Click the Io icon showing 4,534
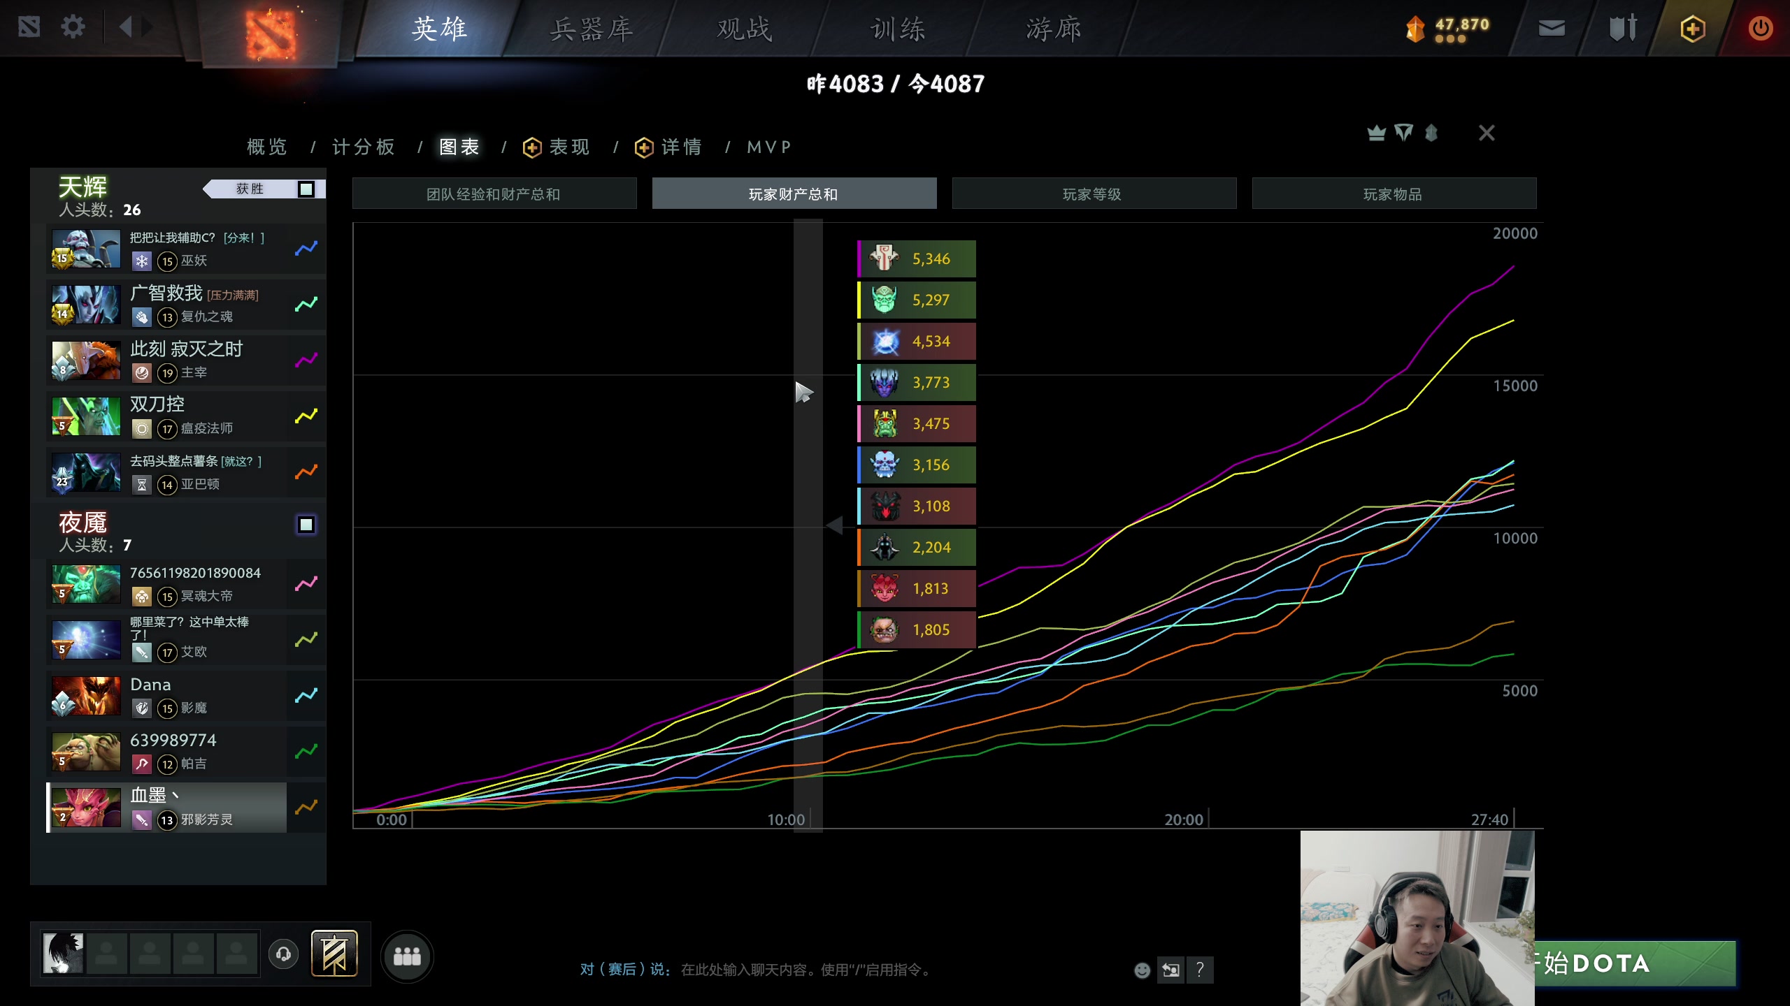This screenshot has width=1790, height=1006. tap(885, 341)
